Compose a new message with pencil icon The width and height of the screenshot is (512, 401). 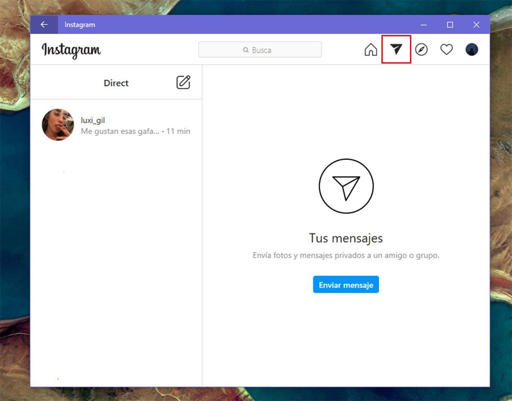click(183, 82)
